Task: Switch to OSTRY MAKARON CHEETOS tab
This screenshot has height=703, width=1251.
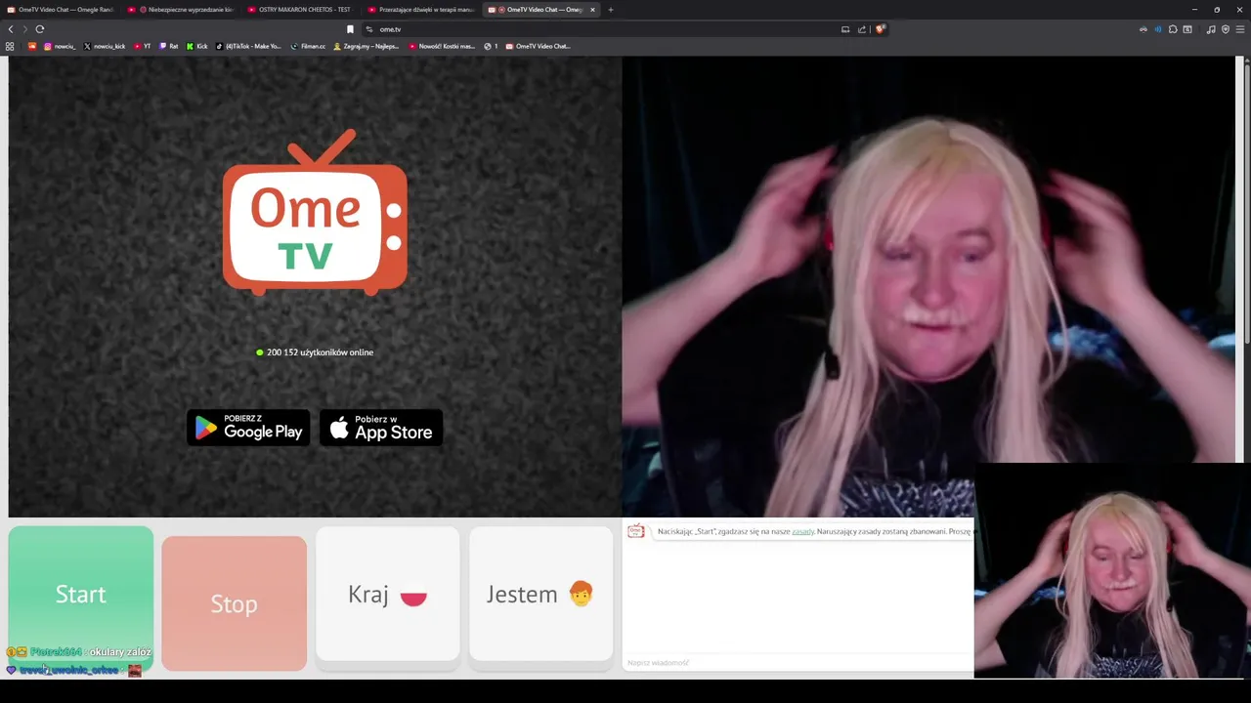Action: coord(301,10)
